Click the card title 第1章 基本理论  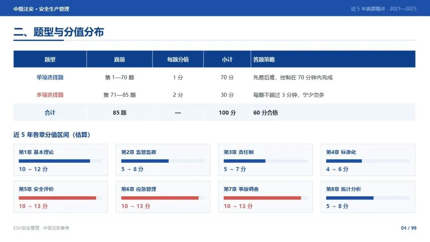pos(36,152)
